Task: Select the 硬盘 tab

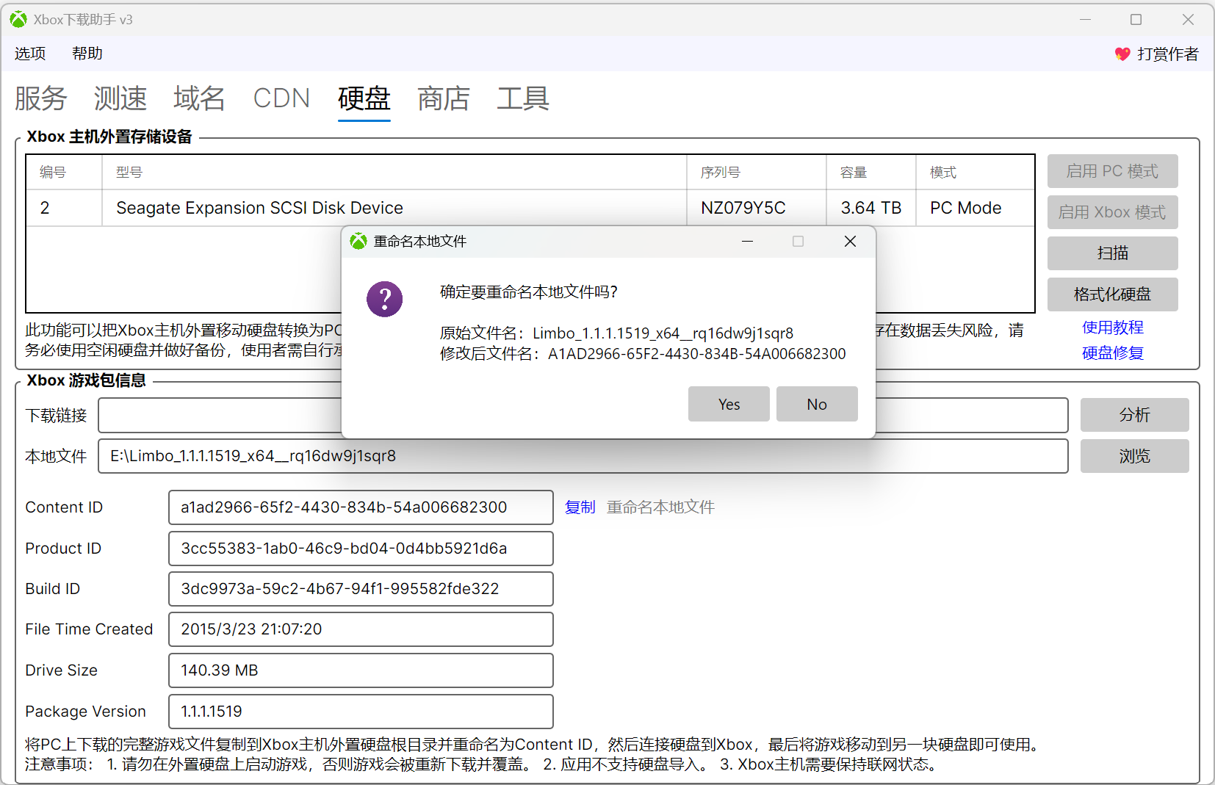Action: point(364,98)
